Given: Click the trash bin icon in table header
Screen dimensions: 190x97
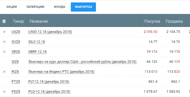Looking at the screenshot, I should coord(4,21).
